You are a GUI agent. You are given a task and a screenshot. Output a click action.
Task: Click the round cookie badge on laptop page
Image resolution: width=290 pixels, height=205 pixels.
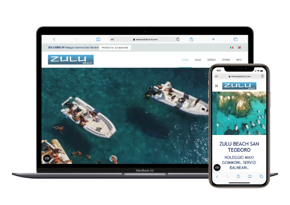(x=47, y=158)
